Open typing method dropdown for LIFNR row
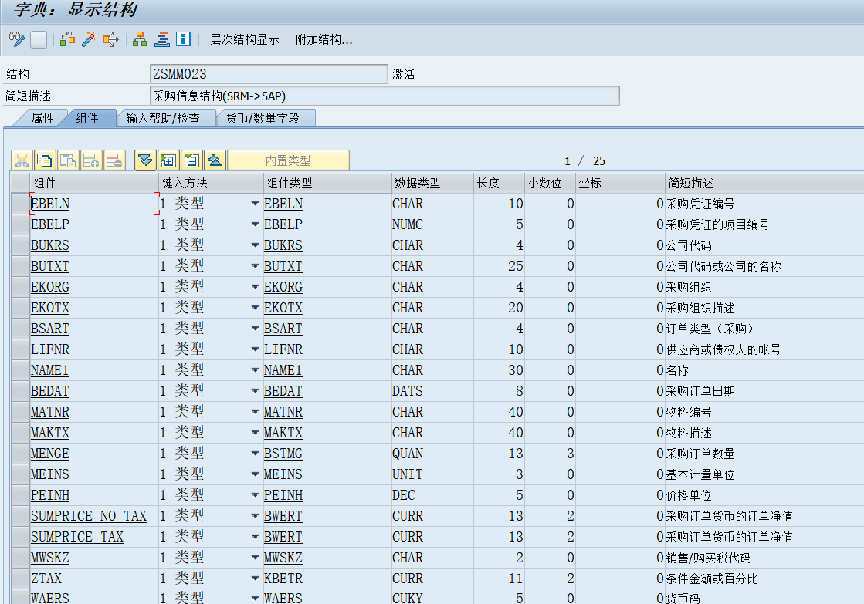864x604 pixels. pos(255,349)
